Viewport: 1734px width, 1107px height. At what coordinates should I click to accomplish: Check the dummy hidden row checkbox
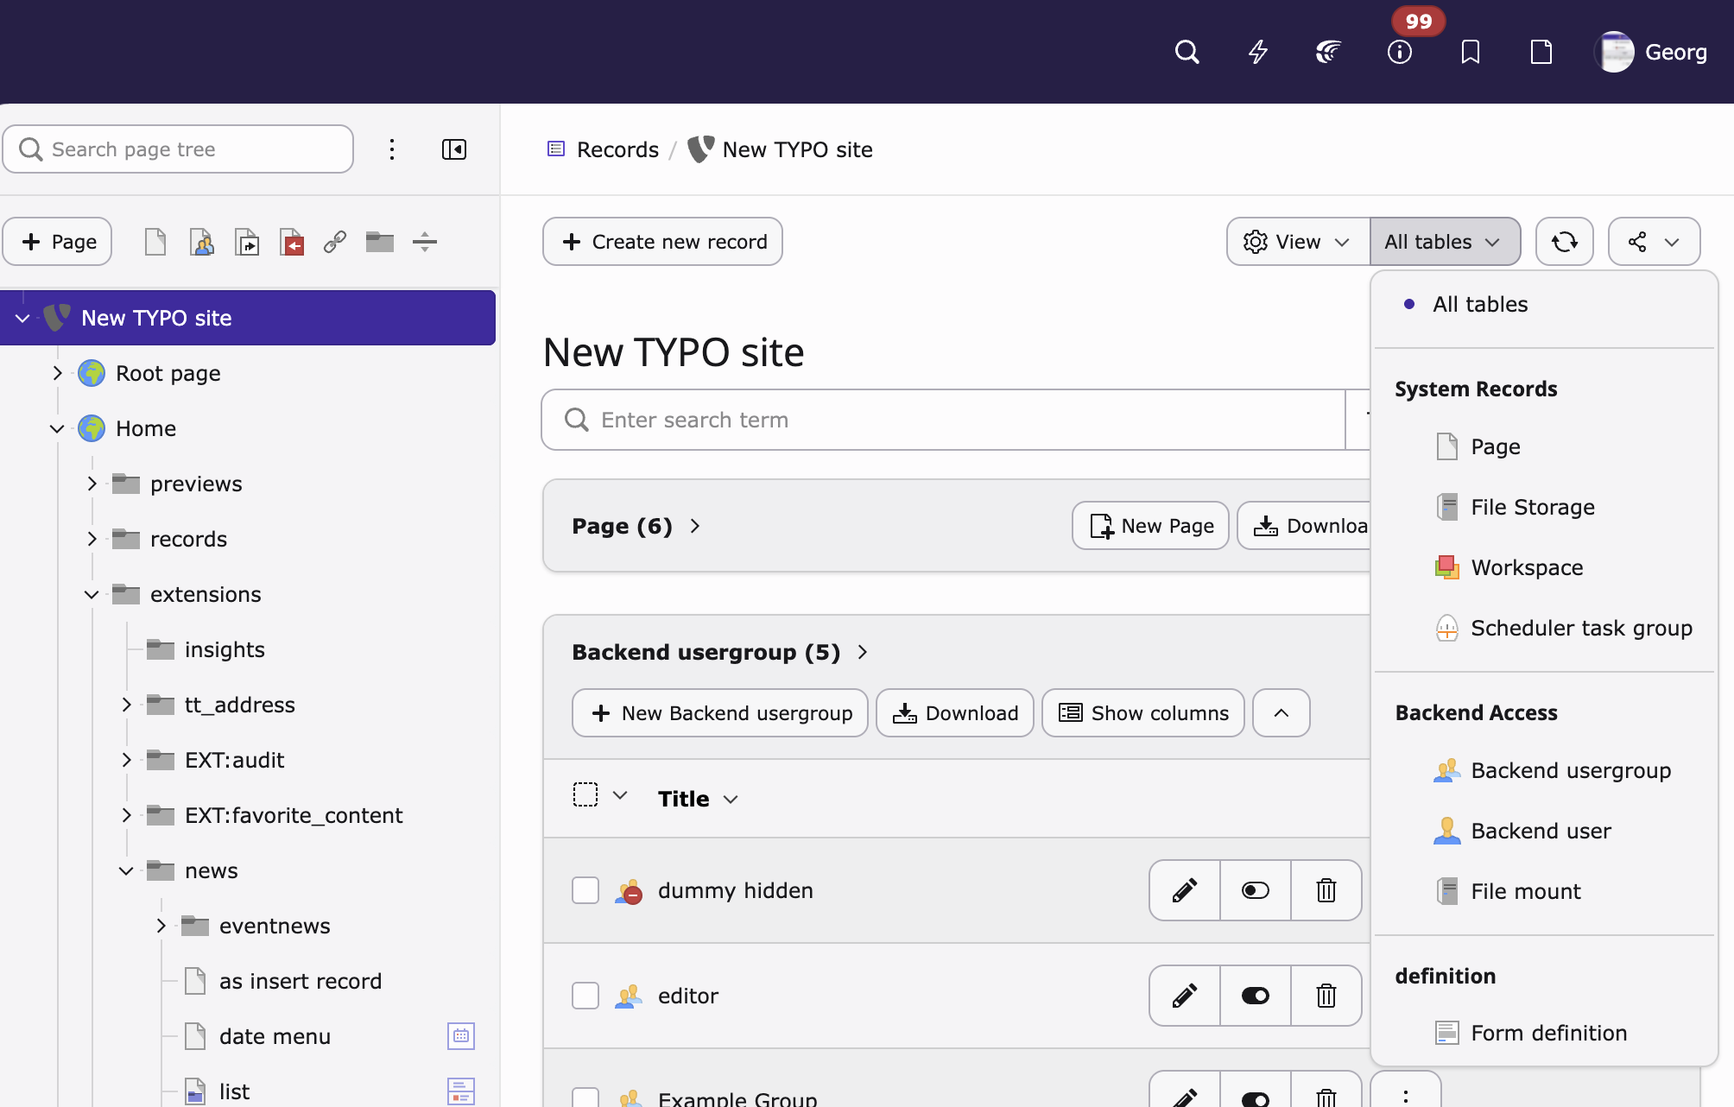tap(585, 890)
